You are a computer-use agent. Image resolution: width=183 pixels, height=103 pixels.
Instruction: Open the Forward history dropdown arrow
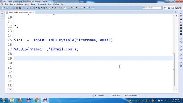pos(89,8)
